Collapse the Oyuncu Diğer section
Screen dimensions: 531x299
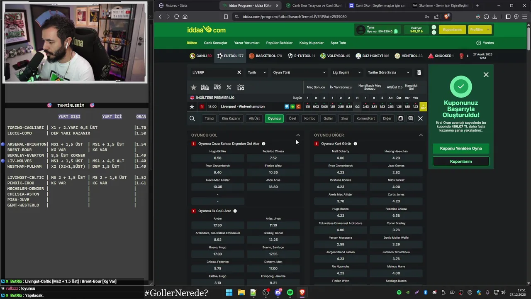pyautogui.click(x=421, y=135)
